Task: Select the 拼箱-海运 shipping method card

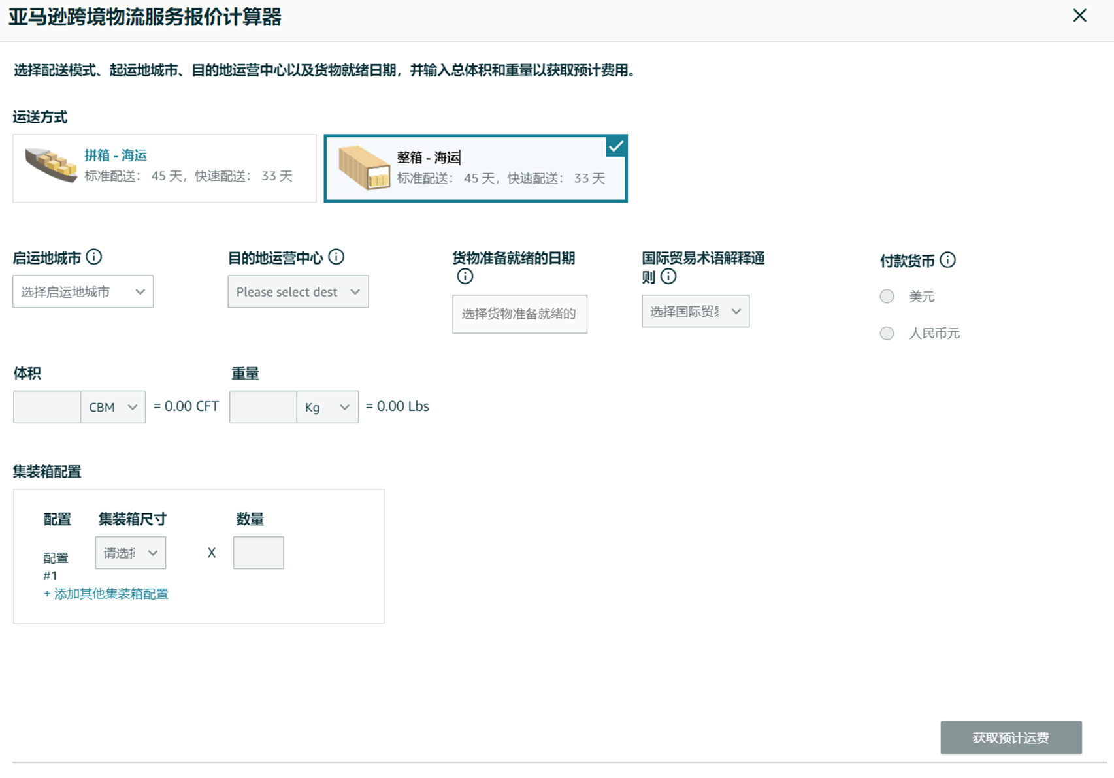Action: pyautogui.click(x=164, y=168)
